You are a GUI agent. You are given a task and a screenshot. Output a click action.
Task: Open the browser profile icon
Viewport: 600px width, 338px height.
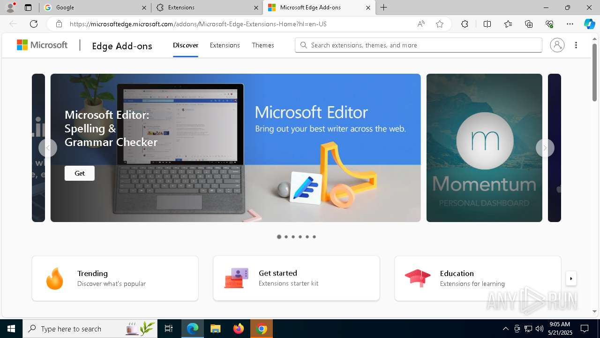point(10,7)
